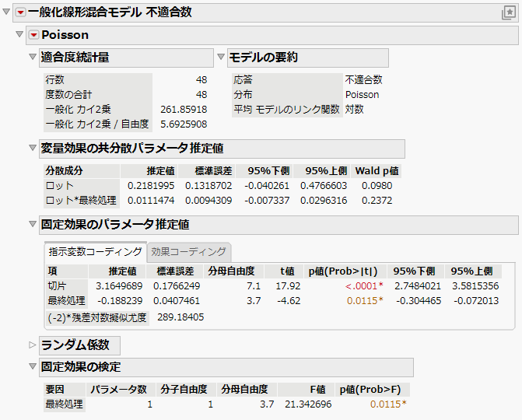Viewport: 522px width, 420px height.
Task: Collapse the Poisson section
Action: 19,34
